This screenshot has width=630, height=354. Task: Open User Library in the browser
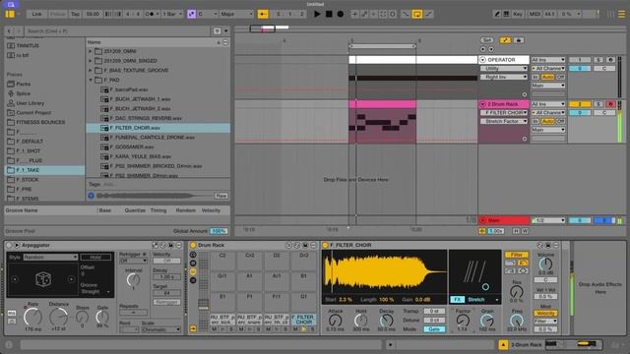(x=31, y=103)
